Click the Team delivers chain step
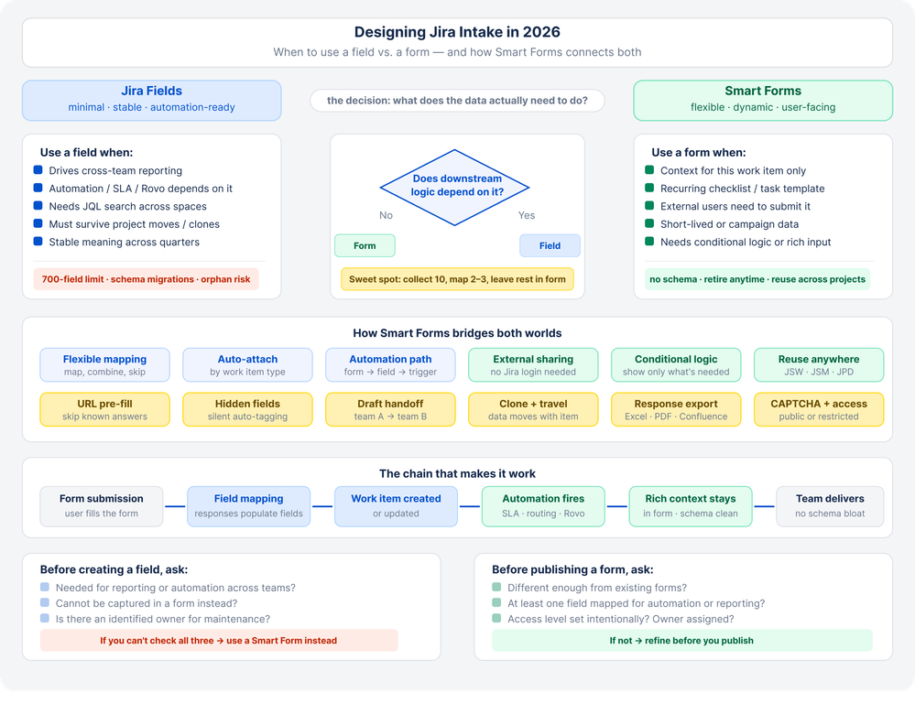This screenshot has width=915, height=703. pyautogui.click(x=830, y=506)
